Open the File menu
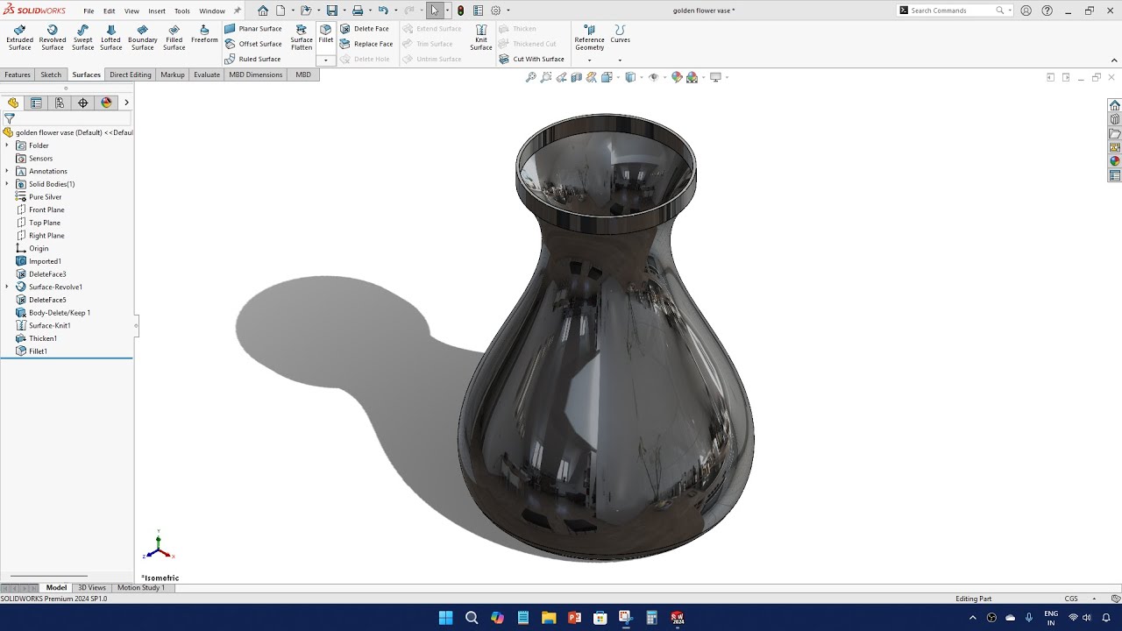 tap(89, 11)
